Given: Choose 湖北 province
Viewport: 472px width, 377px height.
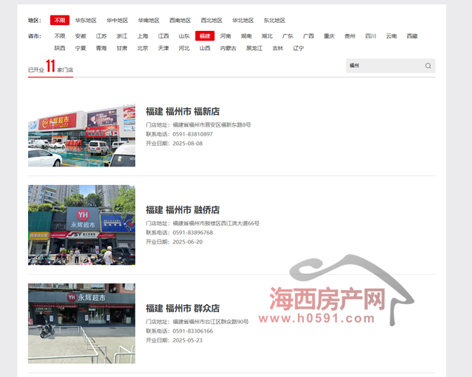Looking at the screenshot, I should [267, 36].
